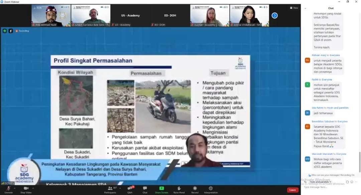Raise Hand in the webinar

(179, 189)
